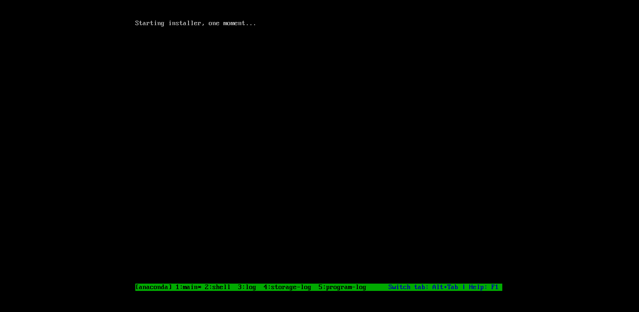The image size is (639, 312).
Task: Switch to the 2:shell tab
Action: [x=217, y=287]
